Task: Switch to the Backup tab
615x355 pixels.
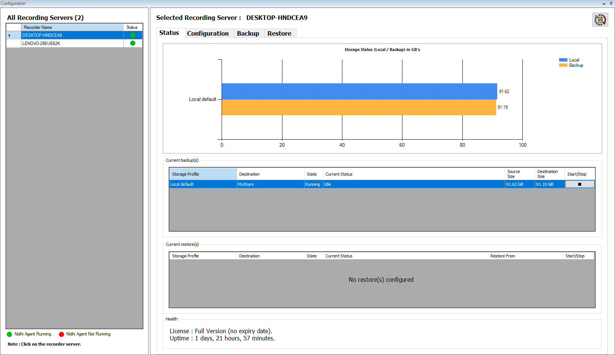Action: coord(248,33)
